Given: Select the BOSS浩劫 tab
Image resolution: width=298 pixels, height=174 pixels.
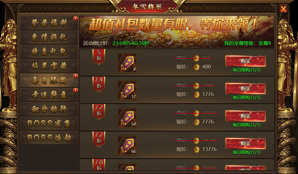Looking at the screenshot, I should click(x=49, y=138).
